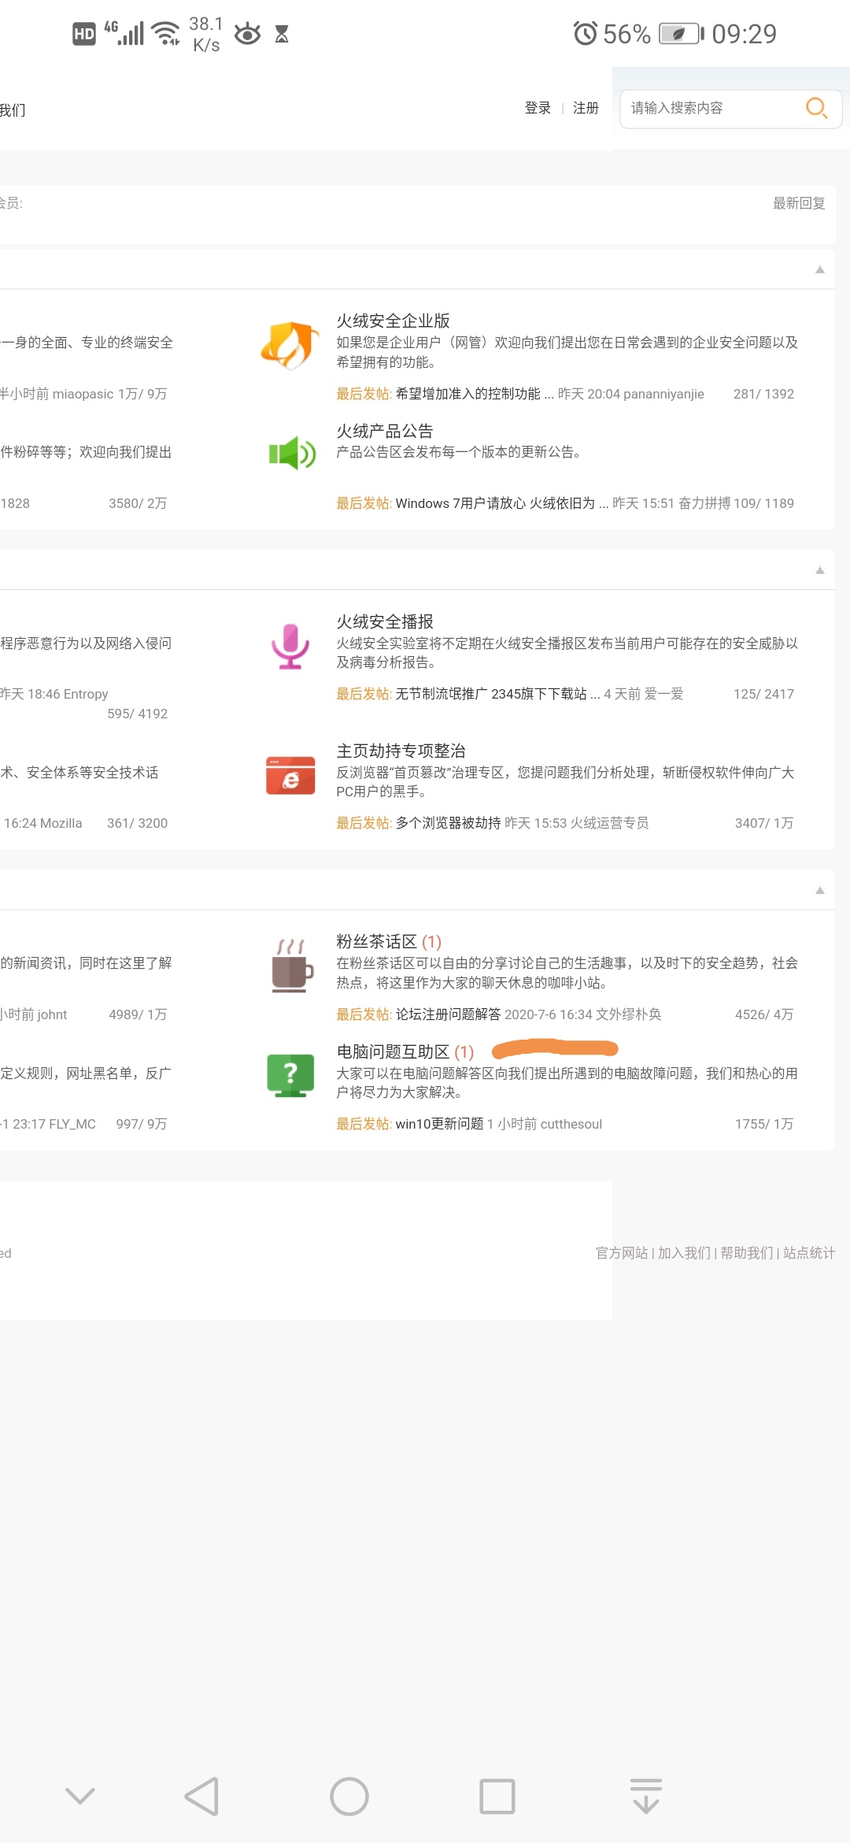Screen dimensions: 850x1843
Task: Open the 火绒产品公告 forum title
Action: [x=385, y=431]
